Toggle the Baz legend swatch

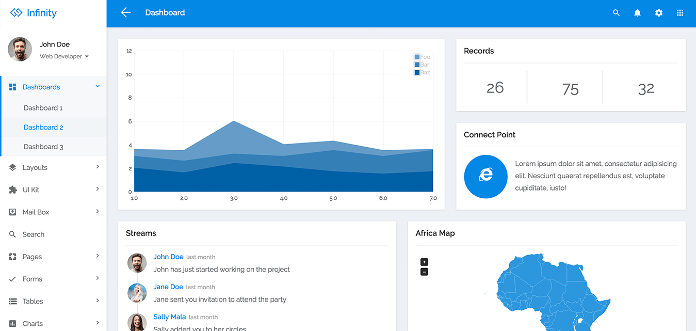point(417,72)
